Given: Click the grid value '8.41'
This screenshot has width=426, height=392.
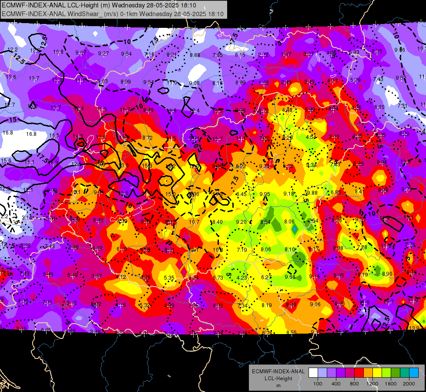Looking at the screenshot, I should pyautogui.click(x=359, y=192).
